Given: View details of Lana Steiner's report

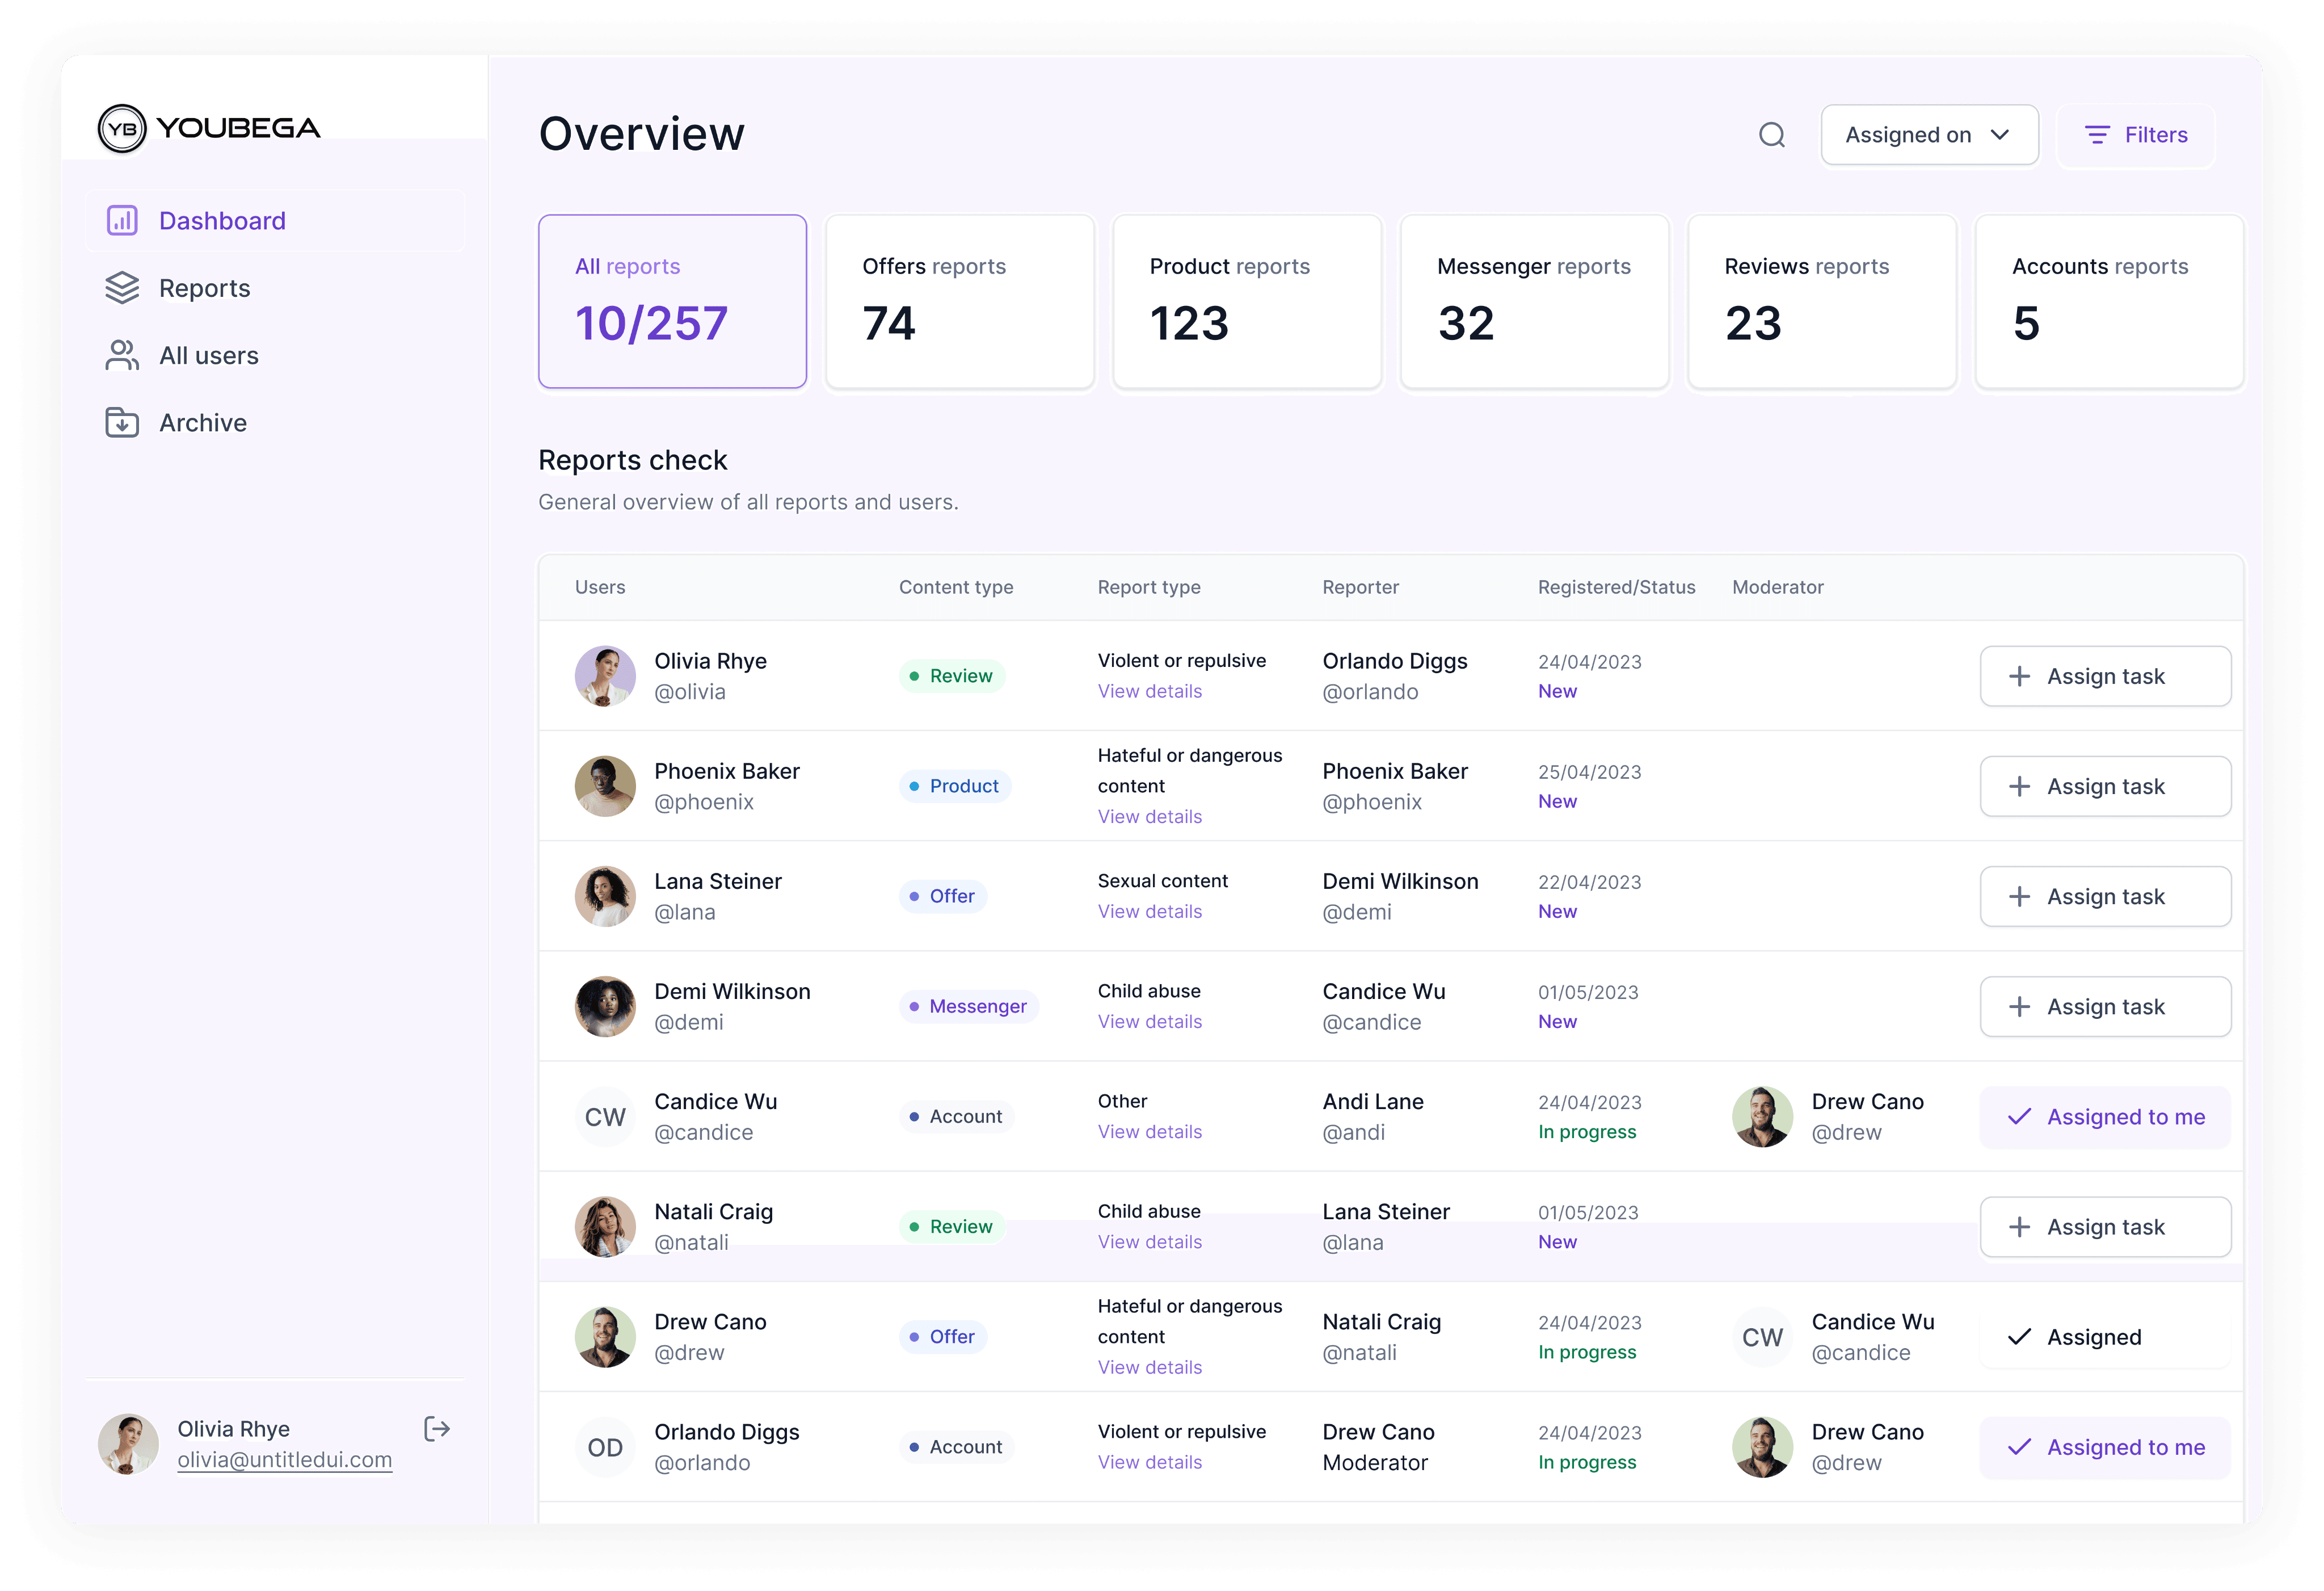Looking at the screenshot, I should [x=1149, y=912].
